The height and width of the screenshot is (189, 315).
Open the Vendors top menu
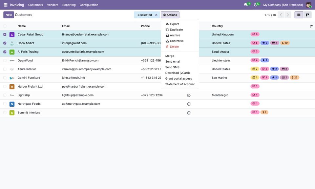tap(52, 5)
